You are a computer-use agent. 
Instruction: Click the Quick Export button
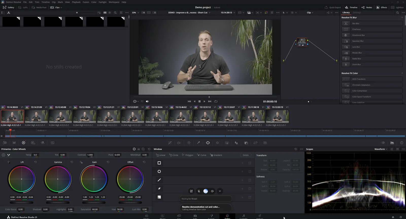click(333, 7)
